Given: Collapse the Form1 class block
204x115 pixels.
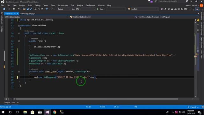Looking at the screenshot, I should pos(19,33).
